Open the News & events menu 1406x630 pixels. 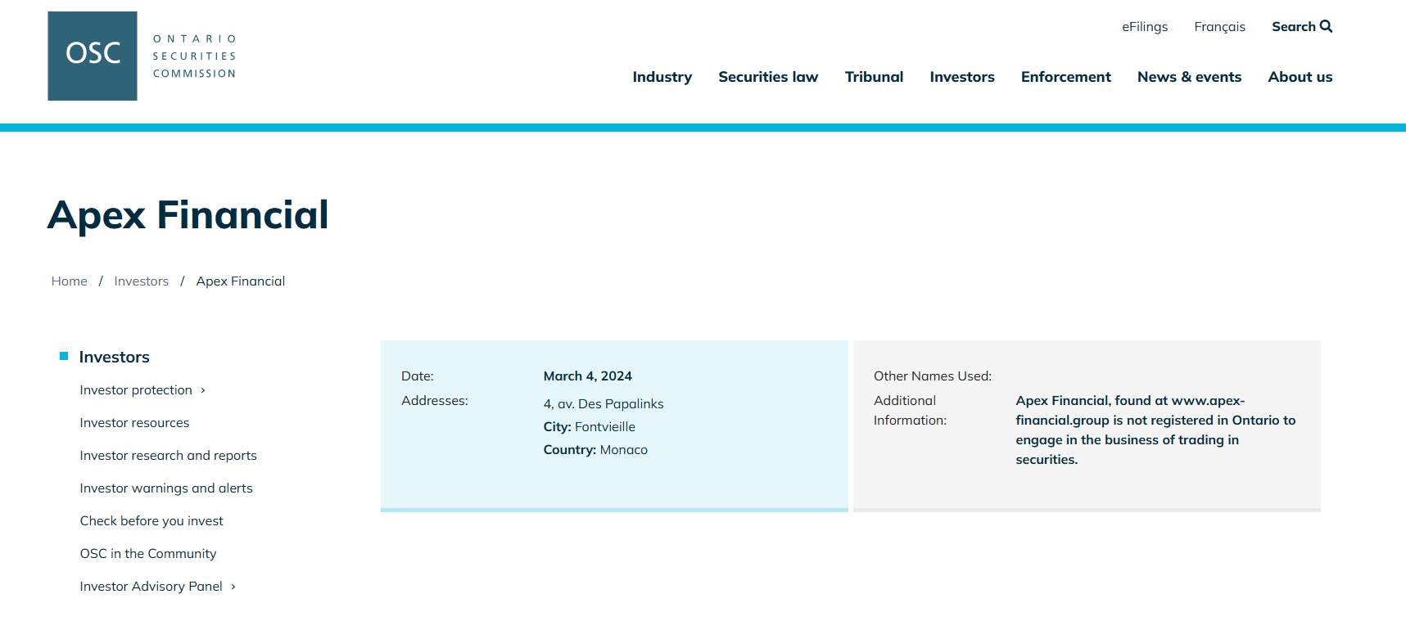pyautogui.click(x=1189, y=77)
